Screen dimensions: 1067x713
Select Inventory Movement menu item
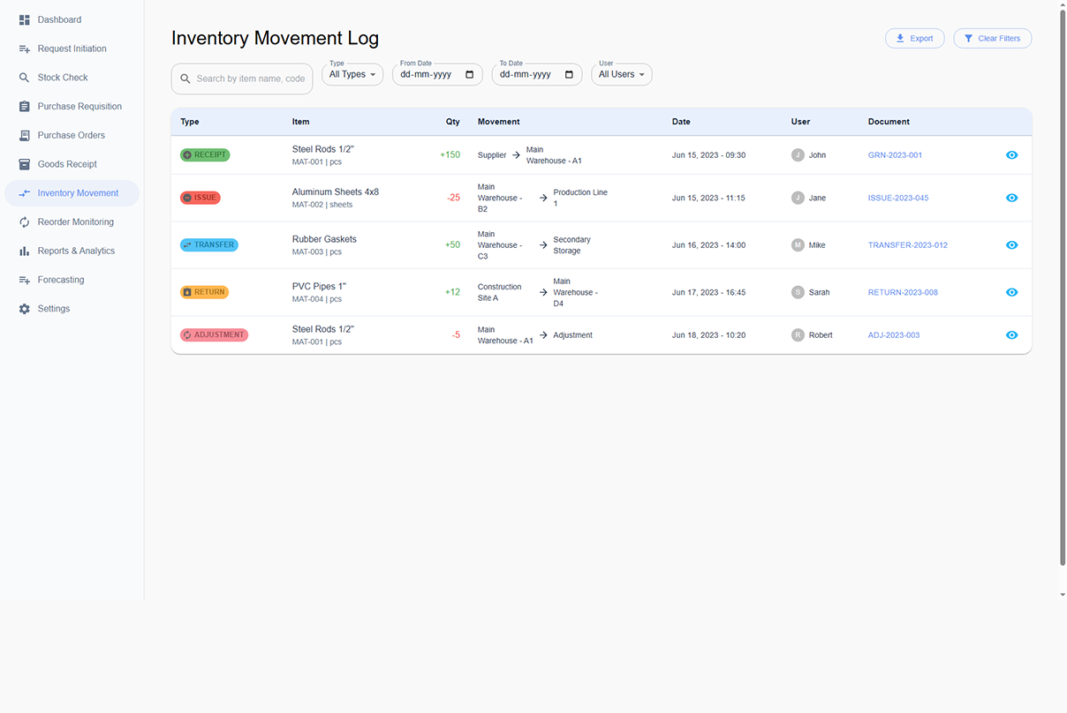72,193
